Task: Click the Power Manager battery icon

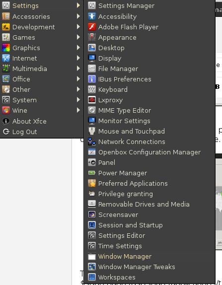Action: click(x=92, y=173)
